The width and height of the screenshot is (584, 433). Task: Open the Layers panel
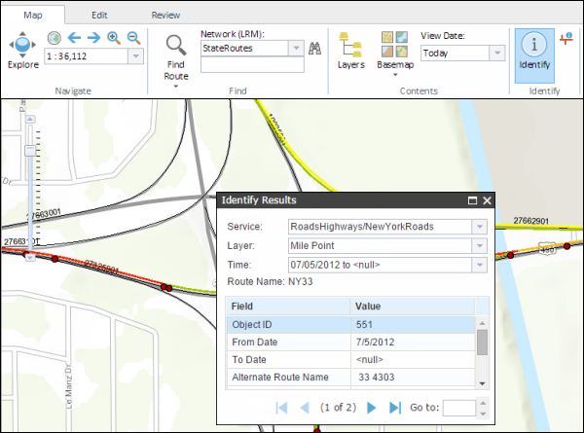tap(350, 51)
